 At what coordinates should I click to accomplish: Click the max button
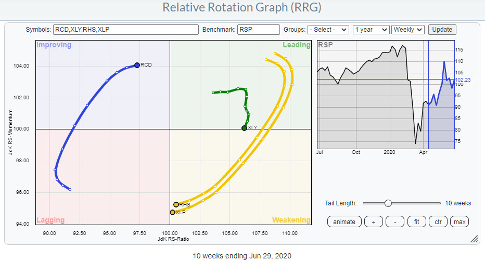click(459, 221)
